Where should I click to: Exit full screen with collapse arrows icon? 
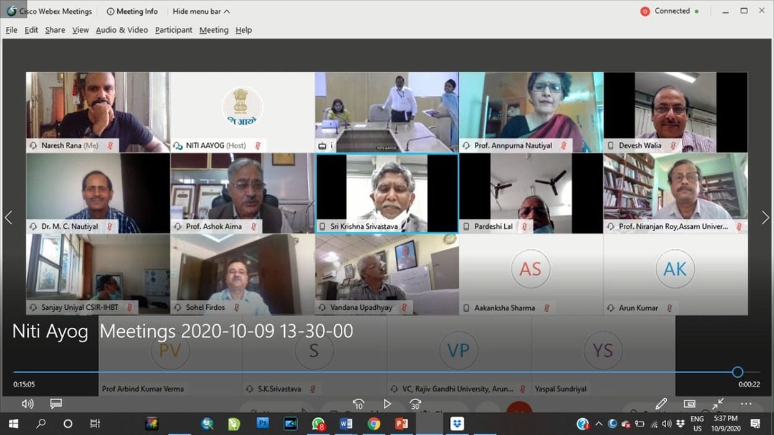pos(718,404)
